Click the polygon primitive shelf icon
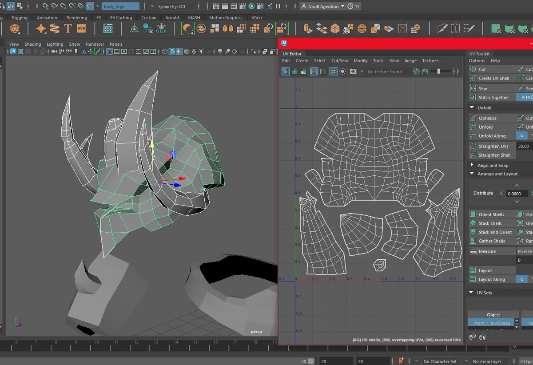This screenshot has height=365, width=533. coord(15,29)
